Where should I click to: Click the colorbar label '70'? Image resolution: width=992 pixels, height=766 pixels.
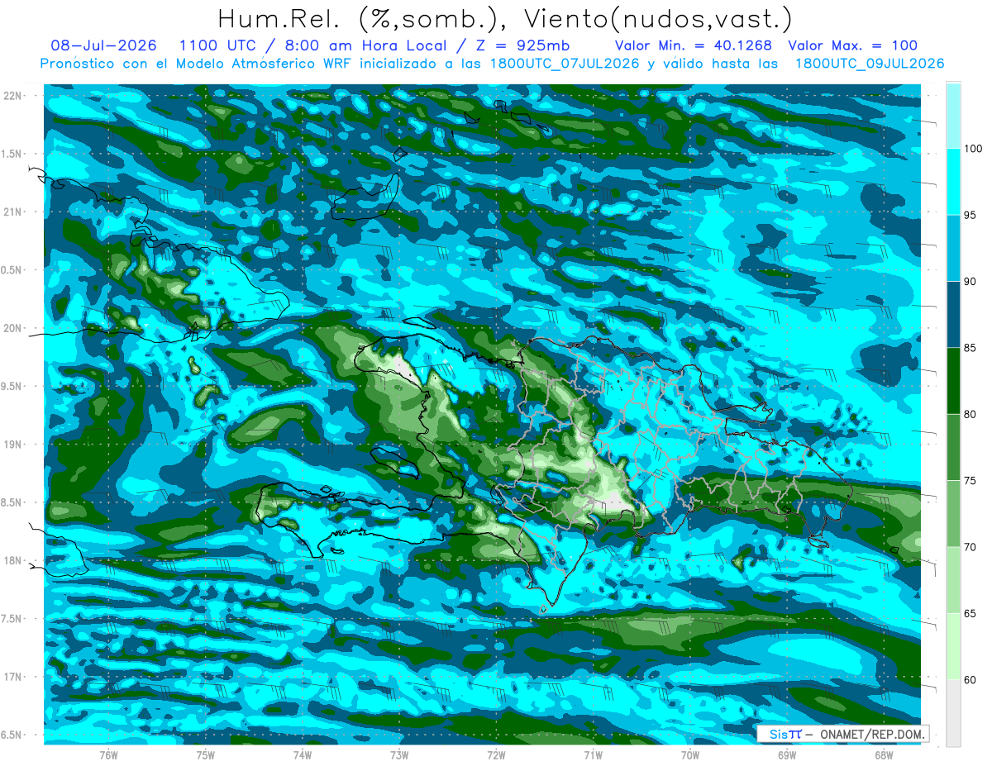(971, 547)
